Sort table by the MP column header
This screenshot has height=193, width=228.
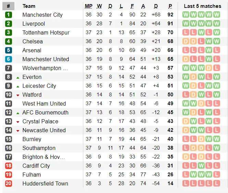(88, 6)
